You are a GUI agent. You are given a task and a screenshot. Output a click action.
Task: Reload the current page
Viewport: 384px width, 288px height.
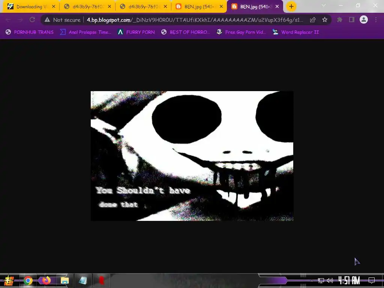(x=32, y=20)
